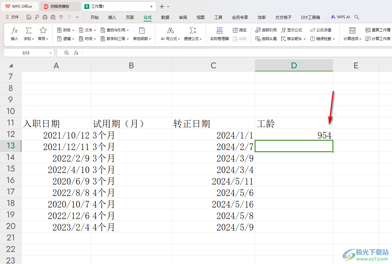Screen dimensions: 392x264
Task: Select cell with date 2021/10/12
Action: point(56,135)
